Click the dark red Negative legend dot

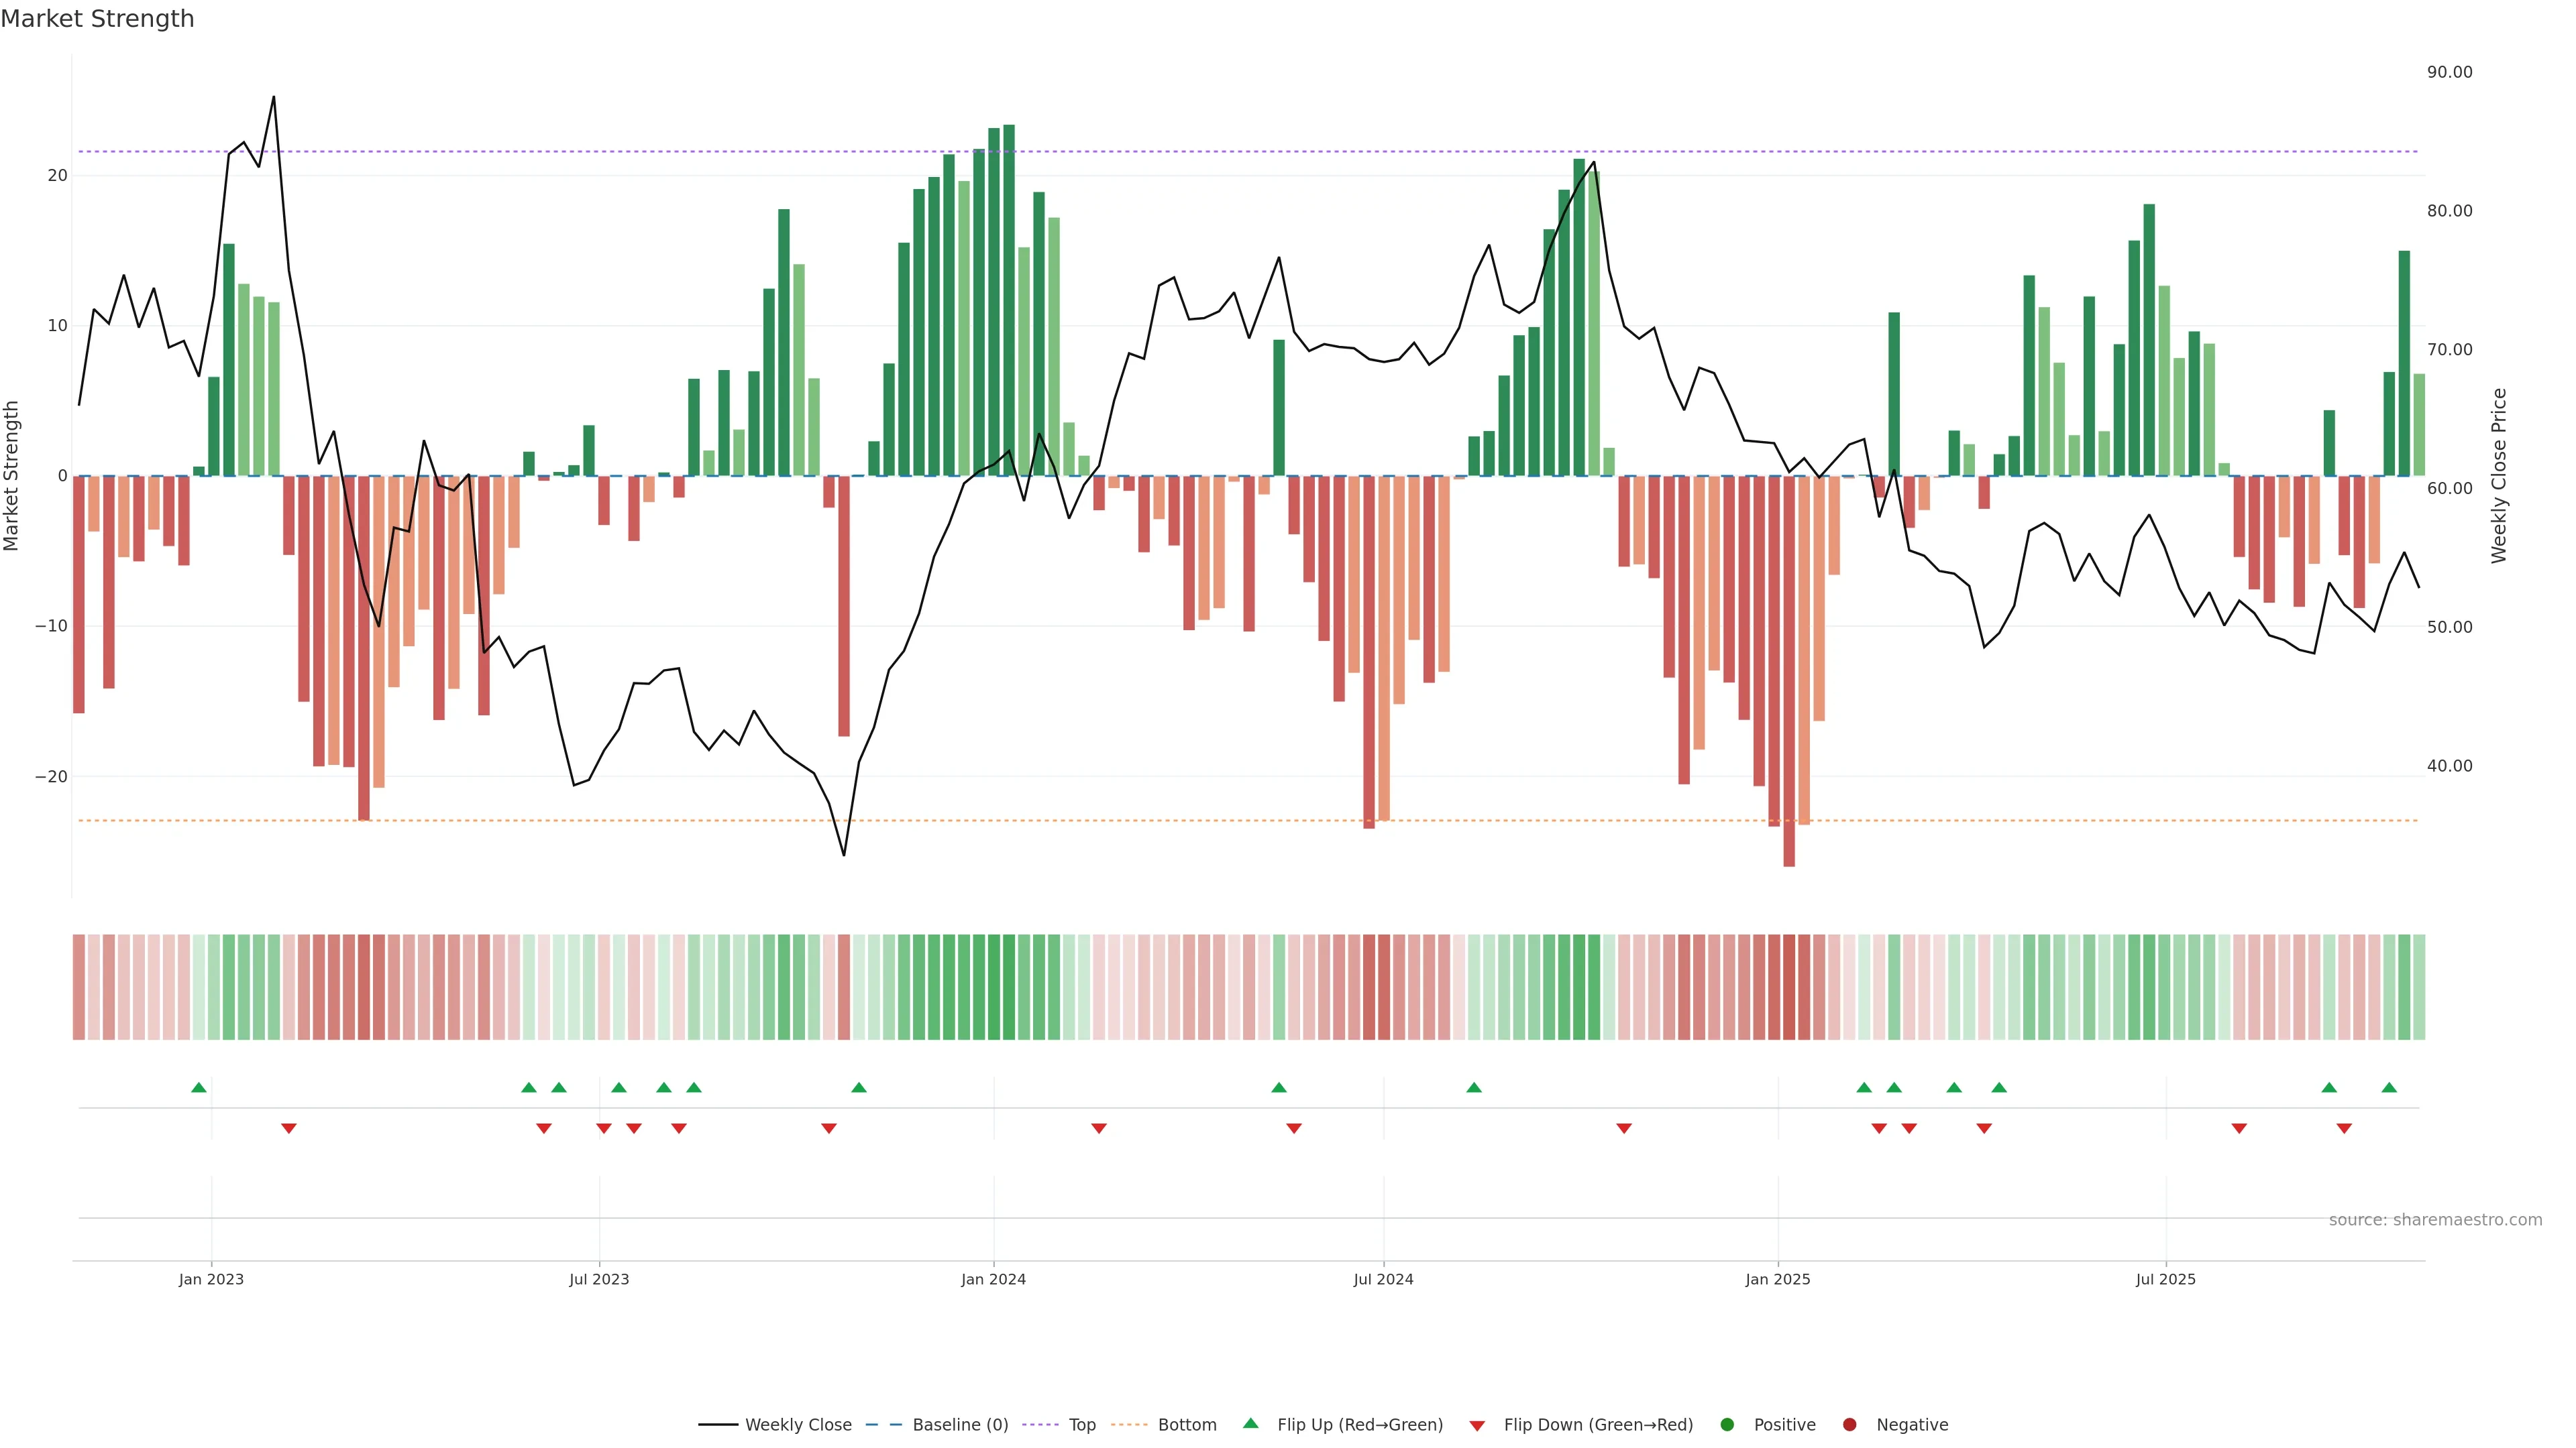[x=1849, y=1425]
